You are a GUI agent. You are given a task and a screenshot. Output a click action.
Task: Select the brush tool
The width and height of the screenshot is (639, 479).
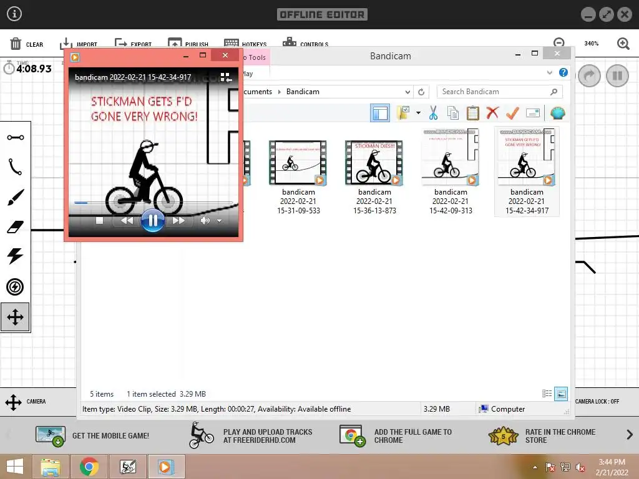point(16,197)
